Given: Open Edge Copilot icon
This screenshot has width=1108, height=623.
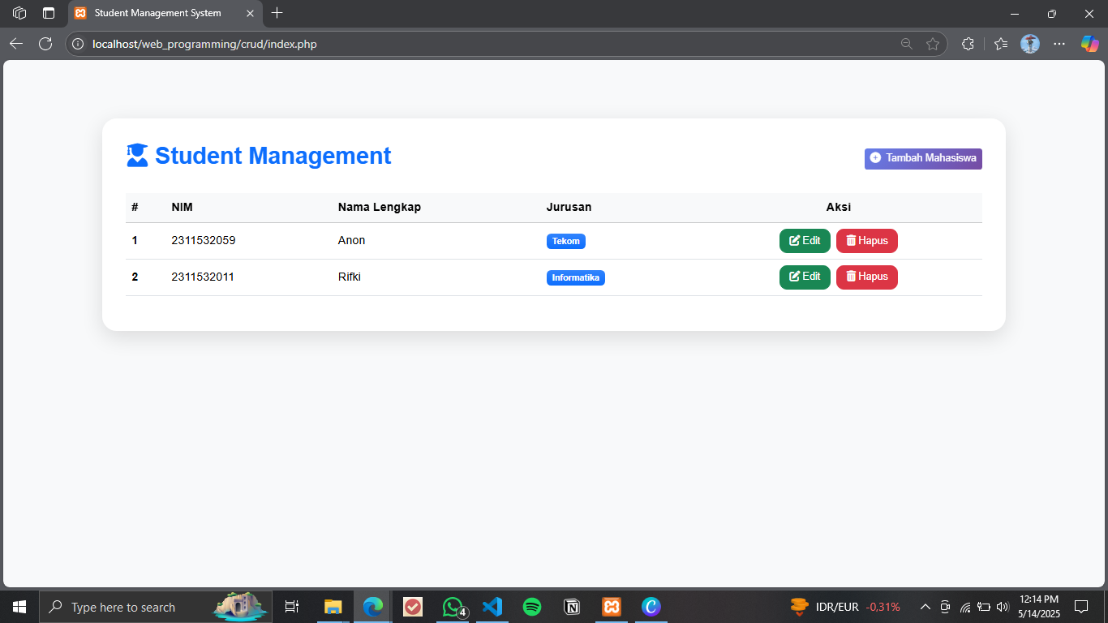Looking at the screenshot, I should click(x=1089, y=44).
